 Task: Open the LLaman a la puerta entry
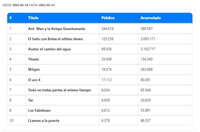coord(44,121)
